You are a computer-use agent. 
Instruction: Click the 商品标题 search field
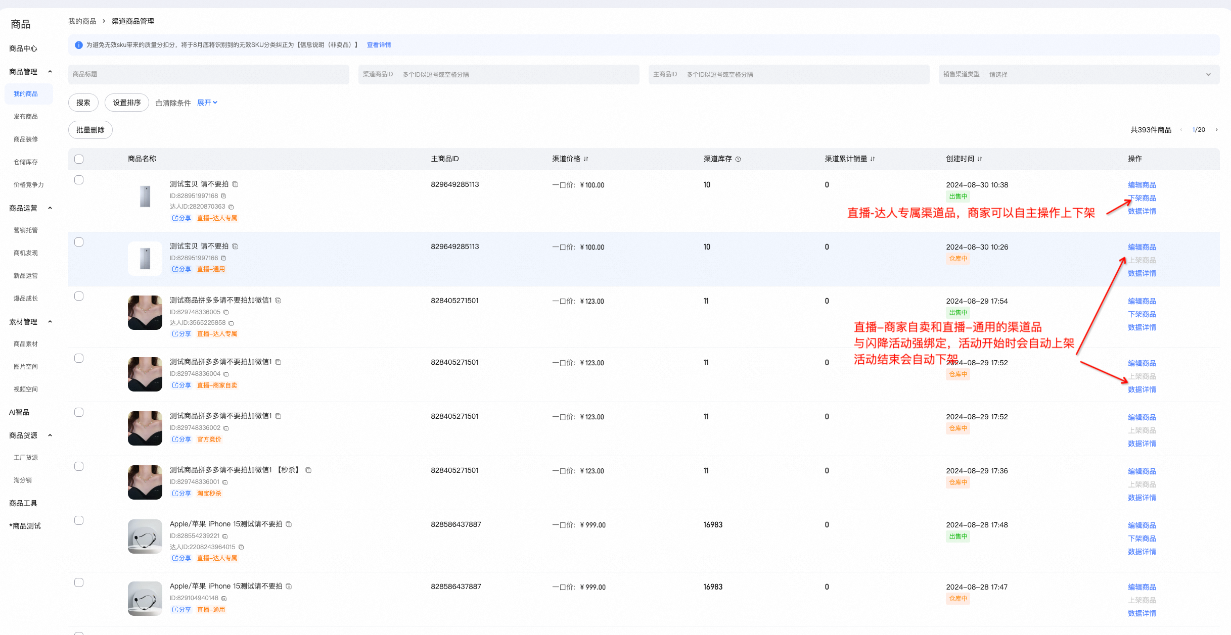[x=209, y=74]
